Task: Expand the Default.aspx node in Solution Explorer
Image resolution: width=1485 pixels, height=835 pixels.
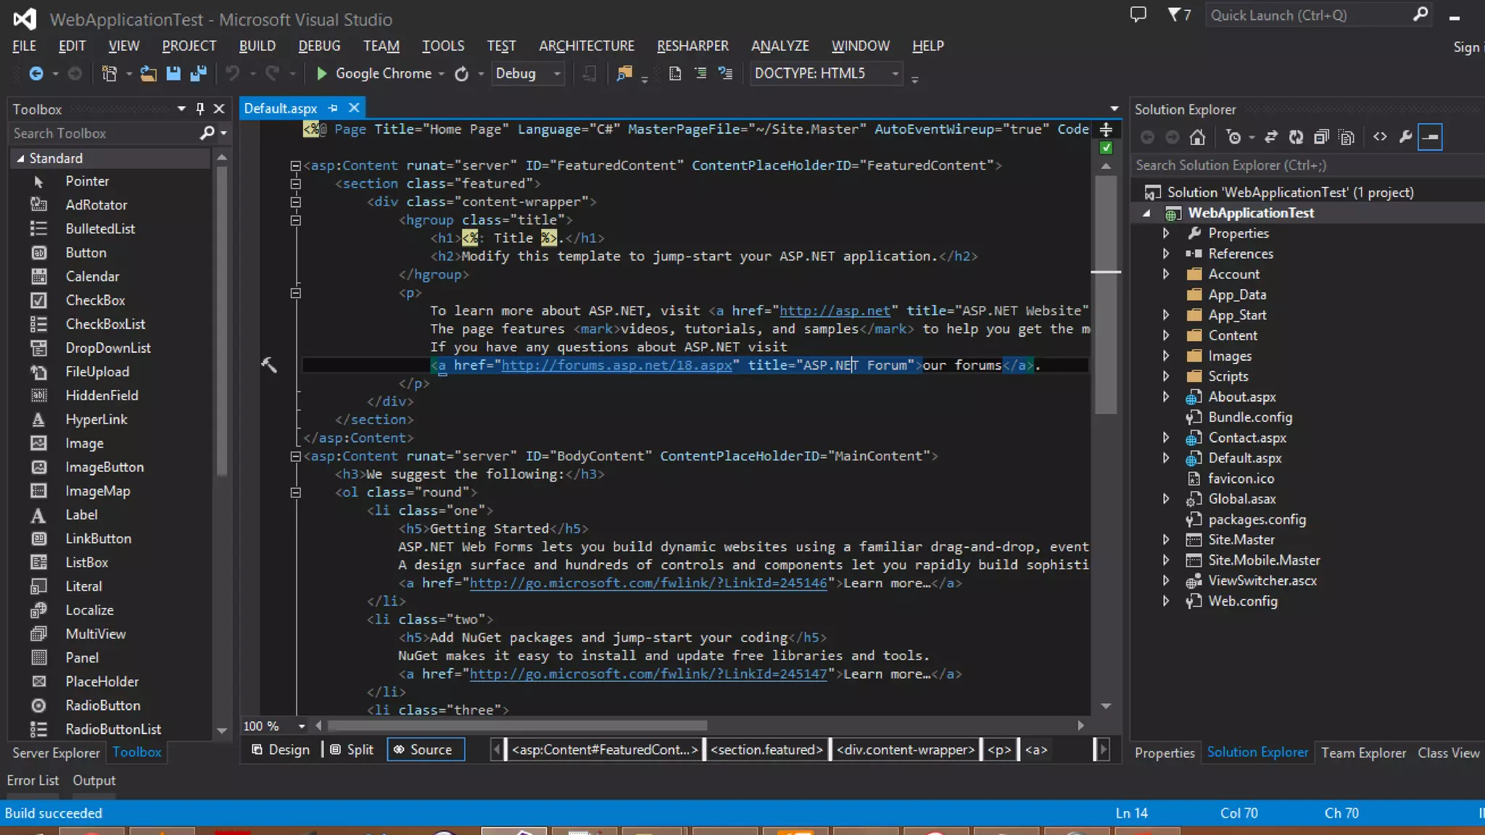Action: 1166,458
